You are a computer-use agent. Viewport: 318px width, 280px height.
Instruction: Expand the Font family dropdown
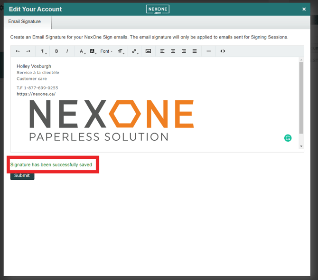(x=106, y=51)
